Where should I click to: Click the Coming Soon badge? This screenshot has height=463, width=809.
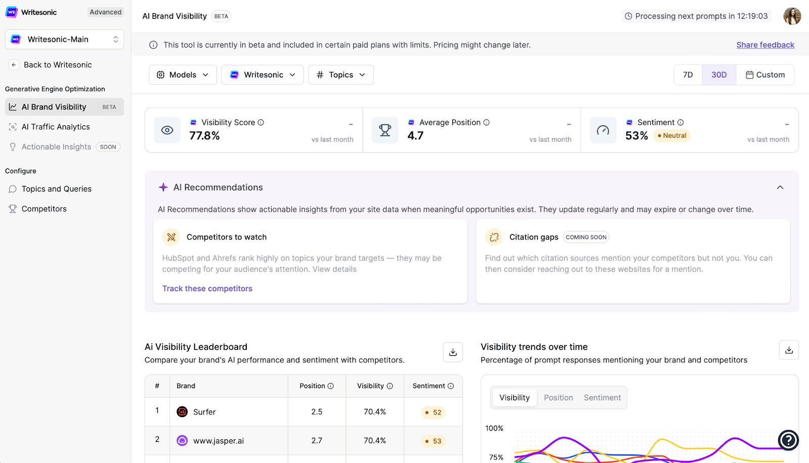pyautogui.click(x=586, y=237)
